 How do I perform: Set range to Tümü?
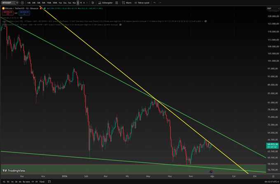point(42,182)
